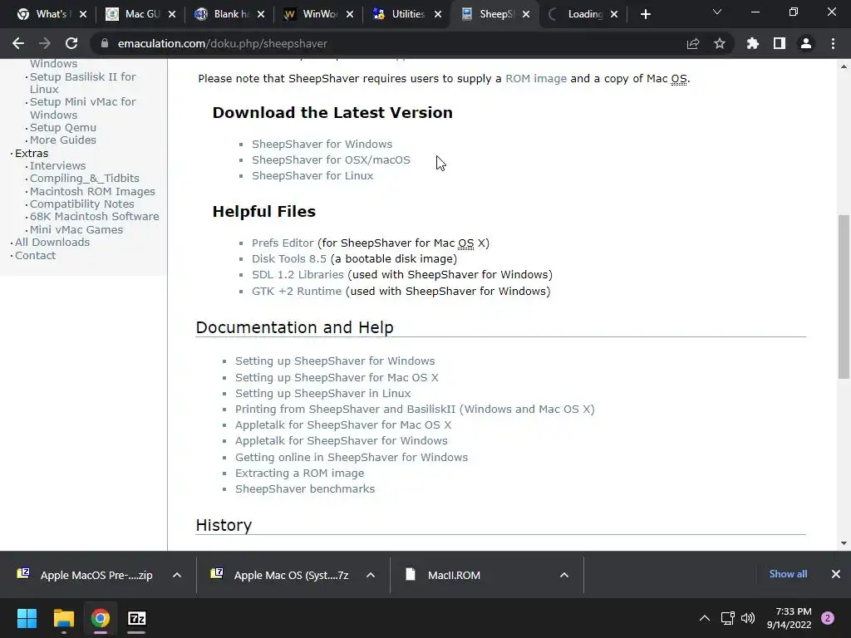
Task: Open Setting up SheepShaver for Windows
Action: pos(335,361)
